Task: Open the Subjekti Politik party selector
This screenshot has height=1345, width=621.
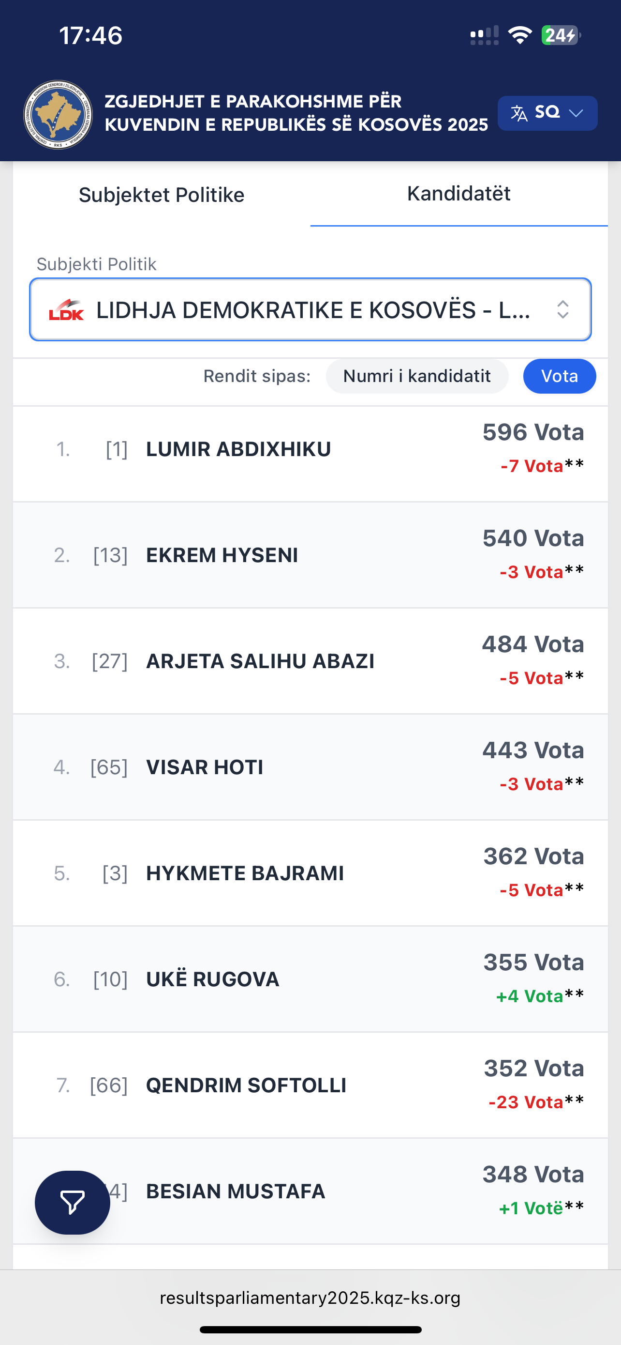Action: [x=310, y=310]
